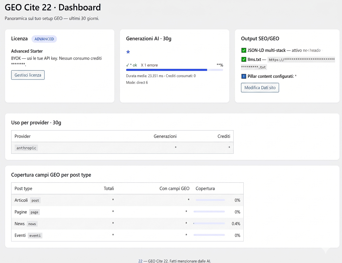The height and width of the screenshot is (263, 342).
Task: Click the Output SEO/GEO heading
Action: (260, 39)
